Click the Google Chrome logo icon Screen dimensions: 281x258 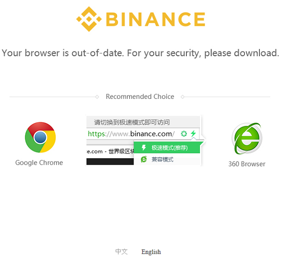tap(40, 137)
